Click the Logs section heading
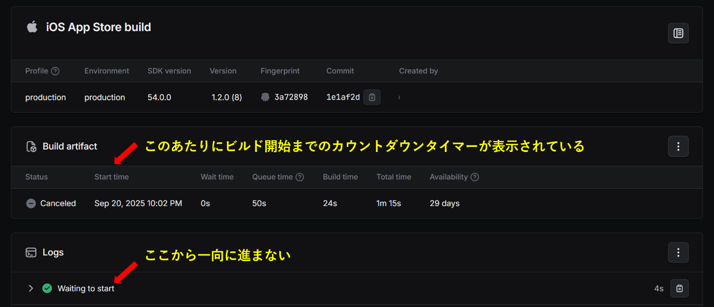This screenshot has height=307, width=714. coord(53,252)
